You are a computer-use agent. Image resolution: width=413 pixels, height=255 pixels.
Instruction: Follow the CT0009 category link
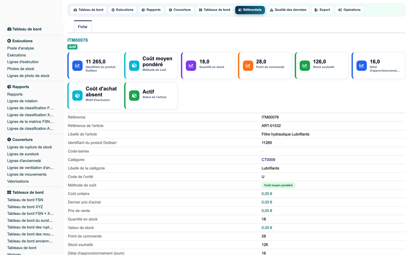[268, 160]
